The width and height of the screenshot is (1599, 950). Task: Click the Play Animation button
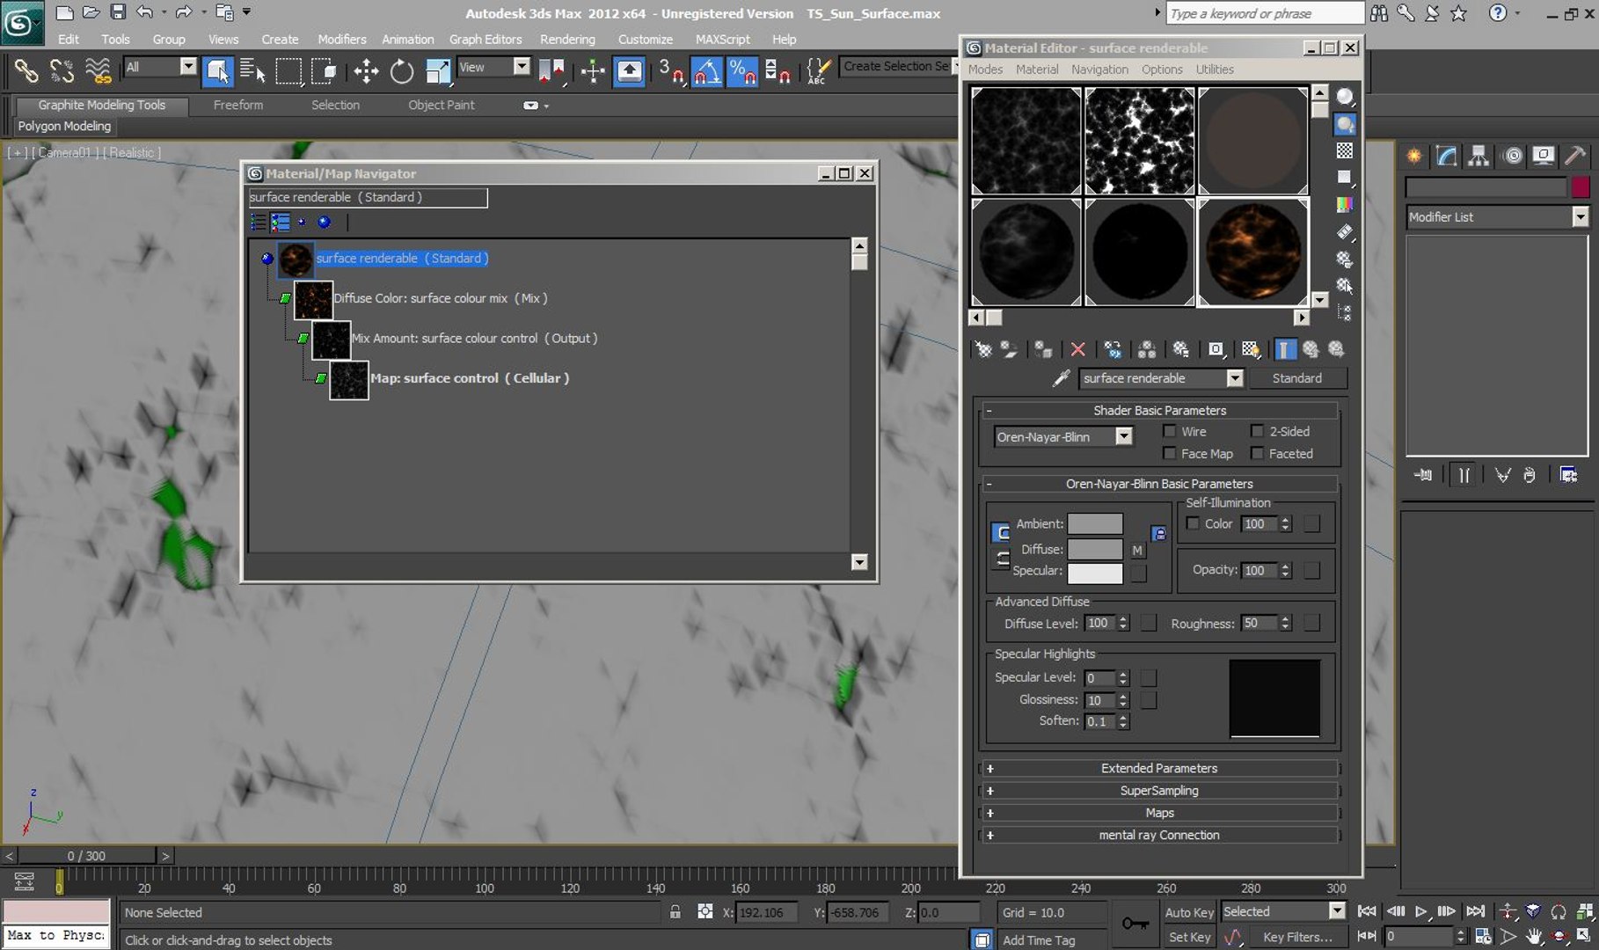click(1420, 912)
